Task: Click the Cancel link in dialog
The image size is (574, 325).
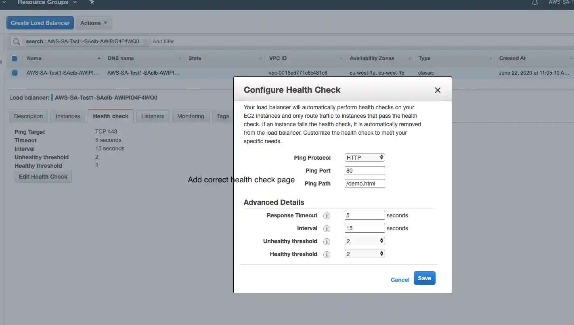Action: (x=400, y=280)
